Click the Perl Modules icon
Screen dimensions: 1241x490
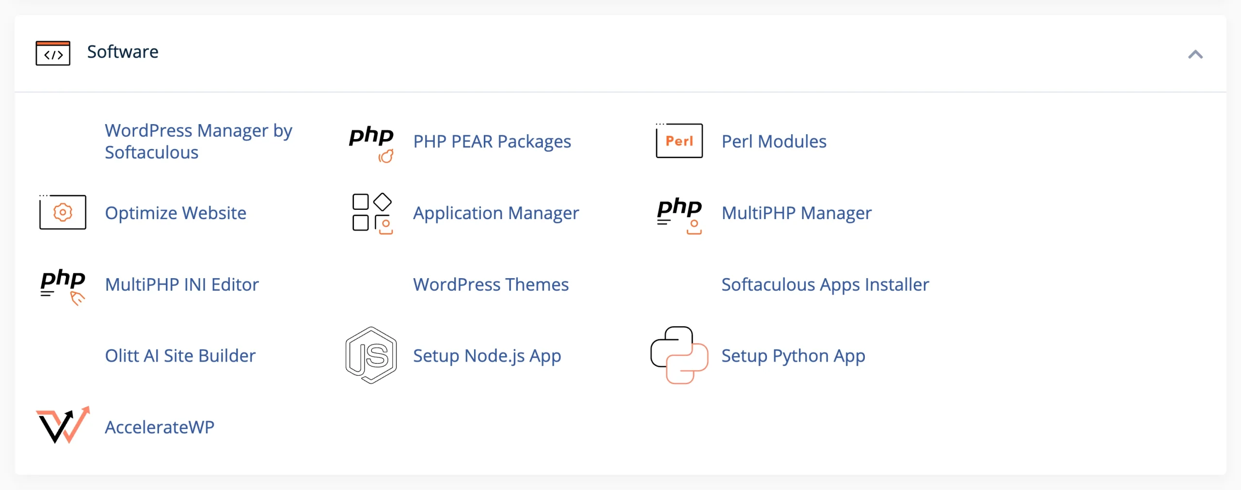(679, 141)
